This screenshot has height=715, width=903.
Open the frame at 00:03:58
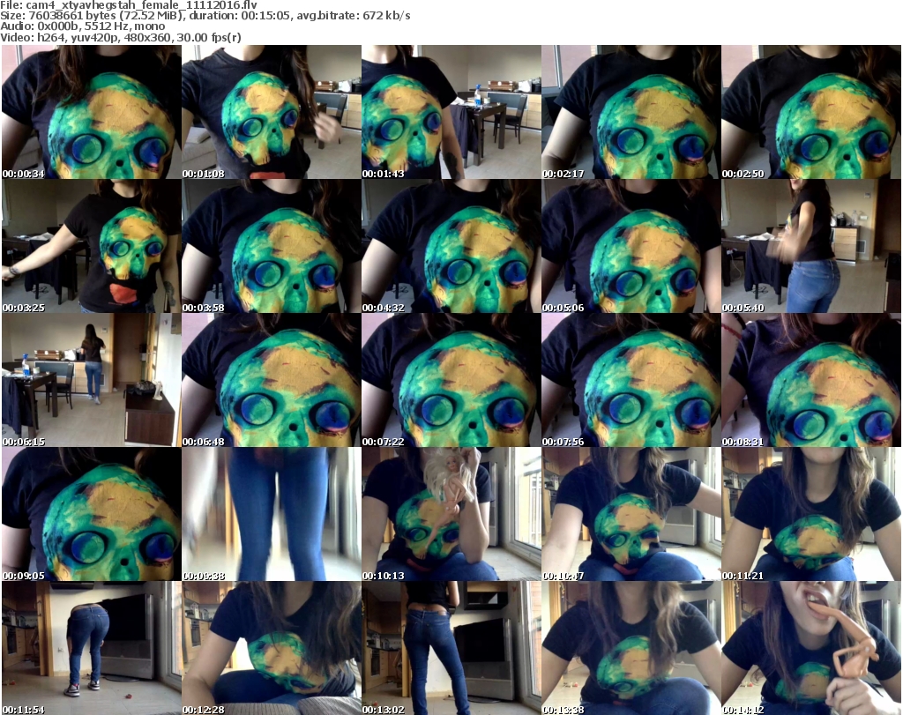click(272, 246)
